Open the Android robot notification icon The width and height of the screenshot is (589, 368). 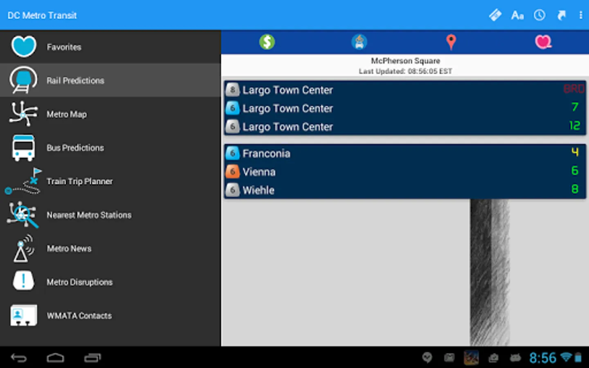coord(515,358)
